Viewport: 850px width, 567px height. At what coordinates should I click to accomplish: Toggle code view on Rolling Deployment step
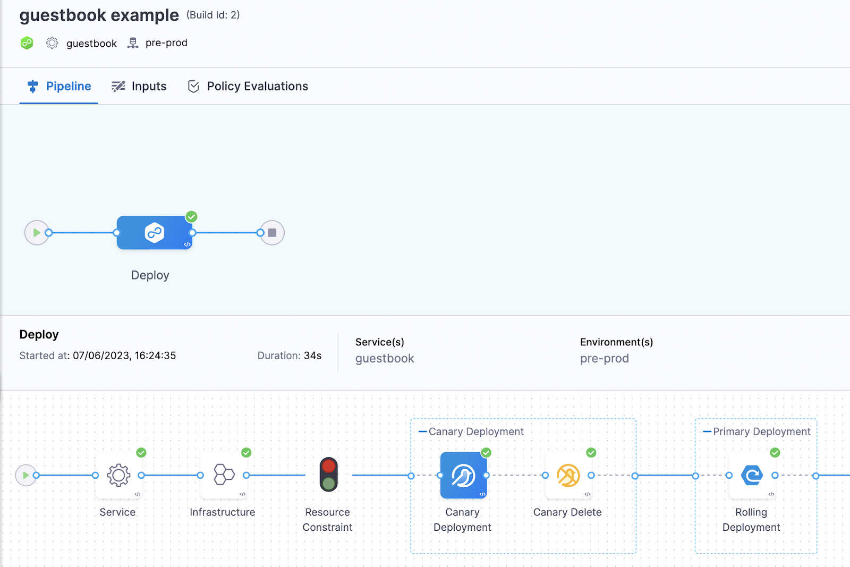771,493
